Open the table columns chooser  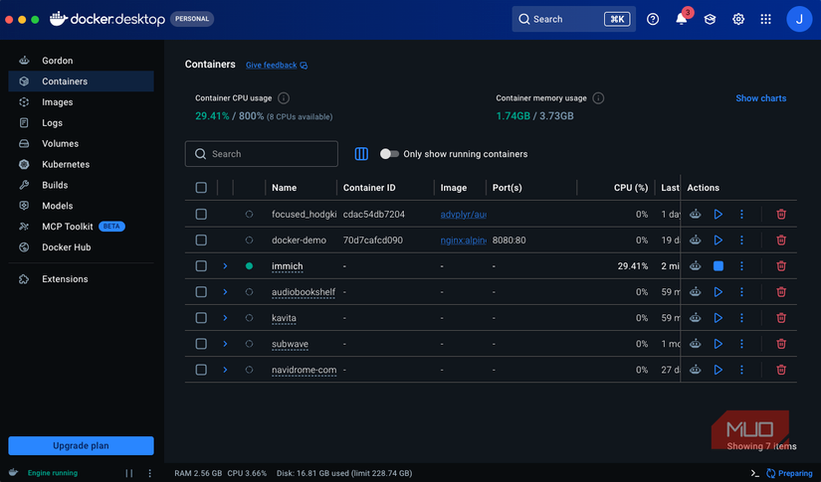tap(361, 154)
